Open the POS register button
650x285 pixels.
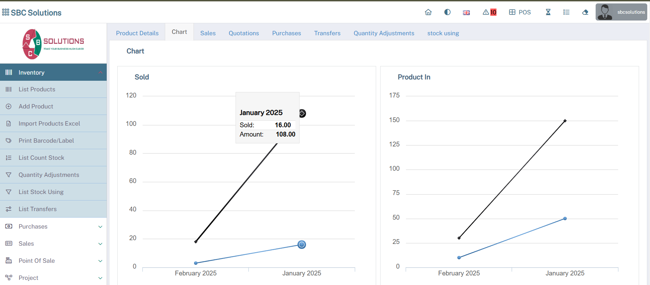tap(520, 12)
